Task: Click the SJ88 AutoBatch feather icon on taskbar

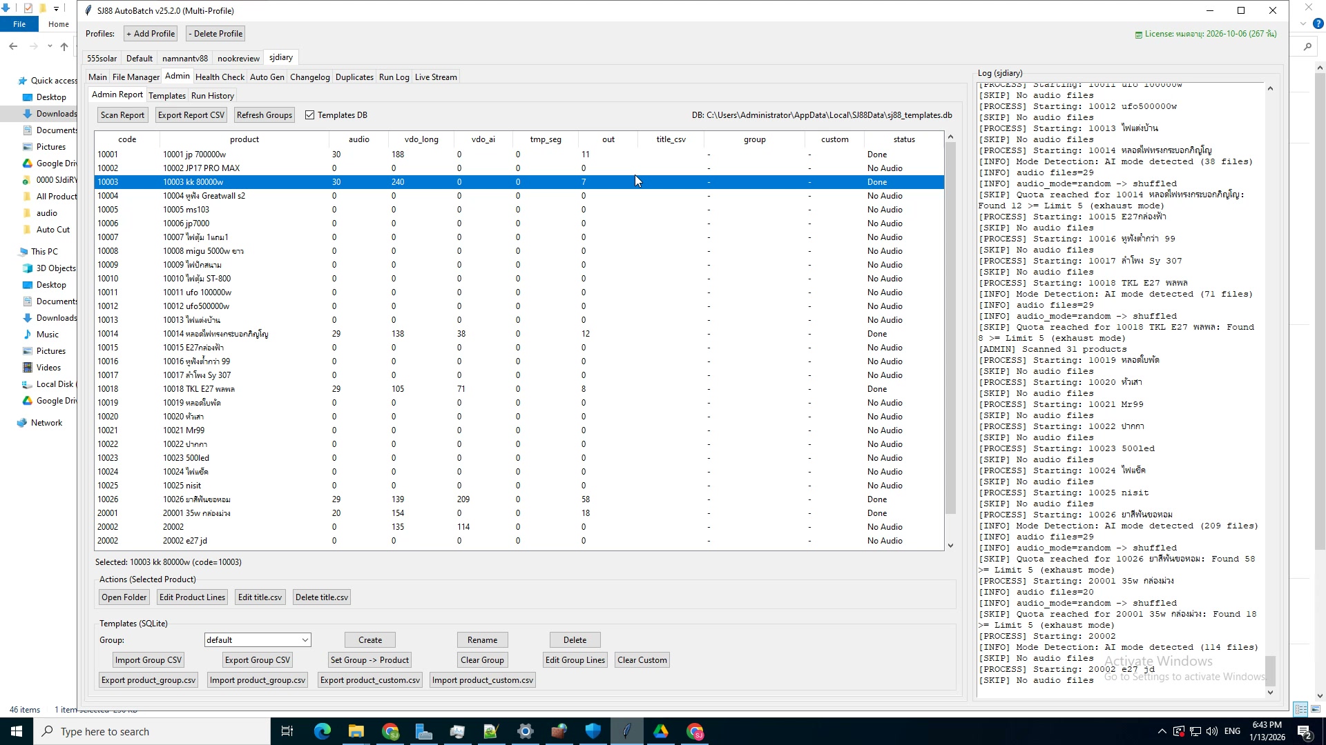Action: click(627, 731)
